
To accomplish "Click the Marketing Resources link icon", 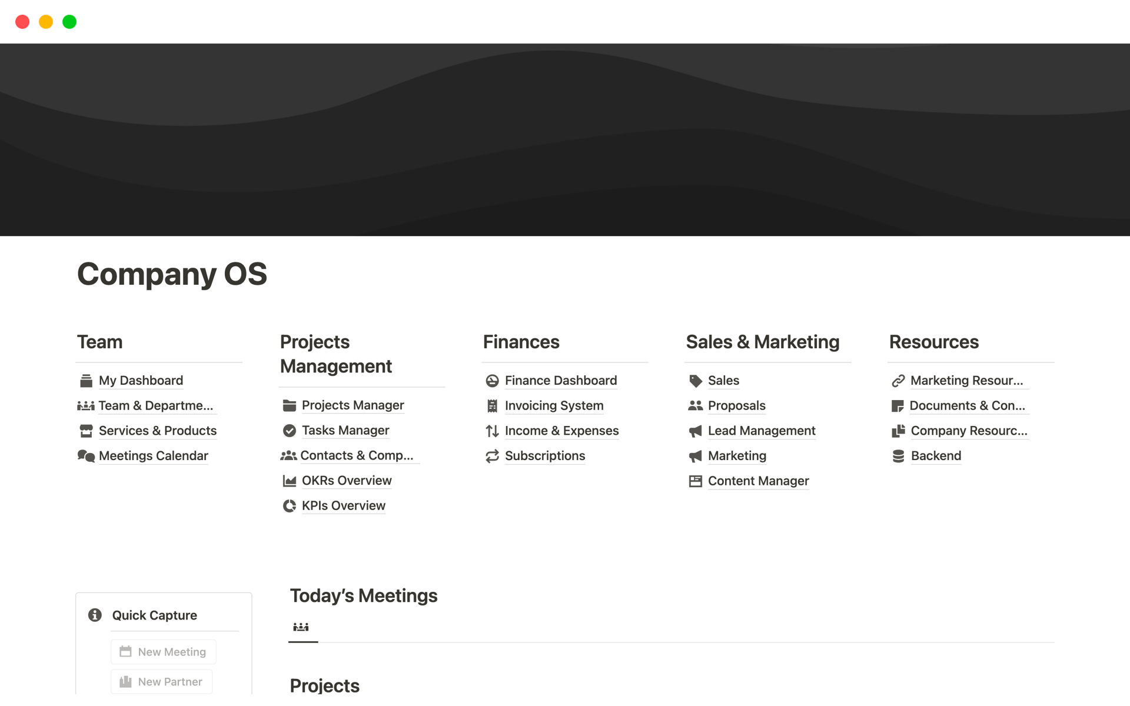I will coord(898,381).
